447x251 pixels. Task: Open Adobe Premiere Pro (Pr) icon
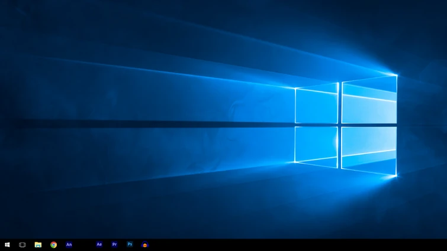coord(115,244)
